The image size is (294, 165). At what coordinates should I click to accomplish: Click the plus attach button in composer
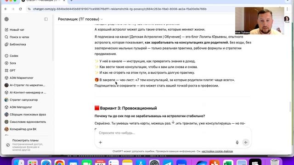101,143
